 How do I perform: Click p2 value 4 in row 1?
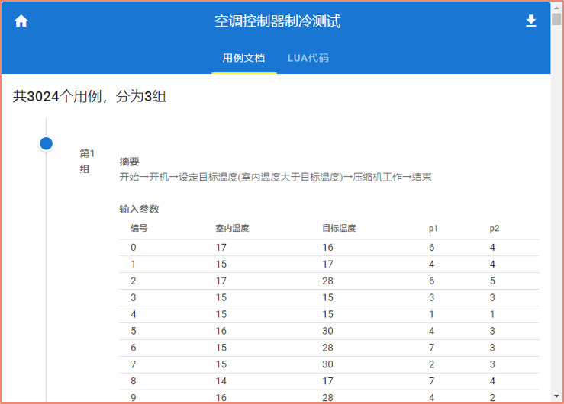pos(492,265)
